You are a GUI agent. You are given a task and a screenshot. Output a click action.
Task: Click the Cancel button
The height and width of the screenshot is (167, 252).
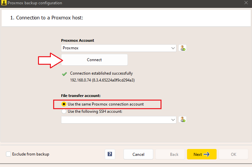point(138,154)
